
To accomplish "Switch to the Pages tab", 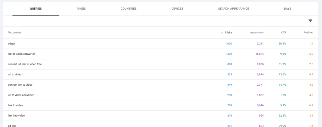I will [x=81, y=8].
